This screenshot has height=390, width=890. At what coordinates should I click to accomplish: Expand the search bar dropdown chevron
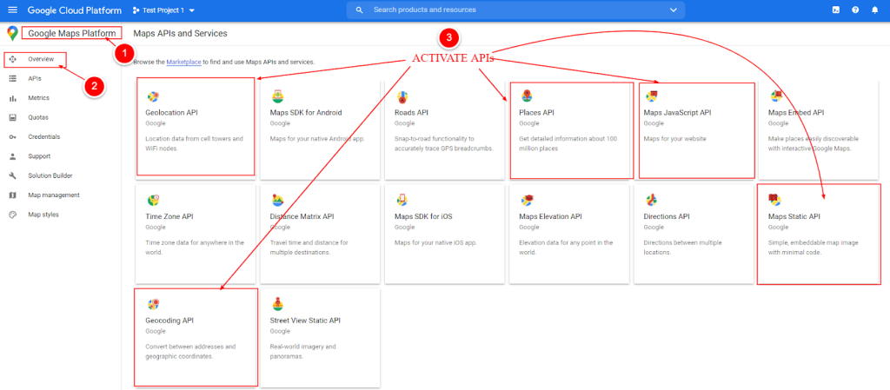point(673,10)
